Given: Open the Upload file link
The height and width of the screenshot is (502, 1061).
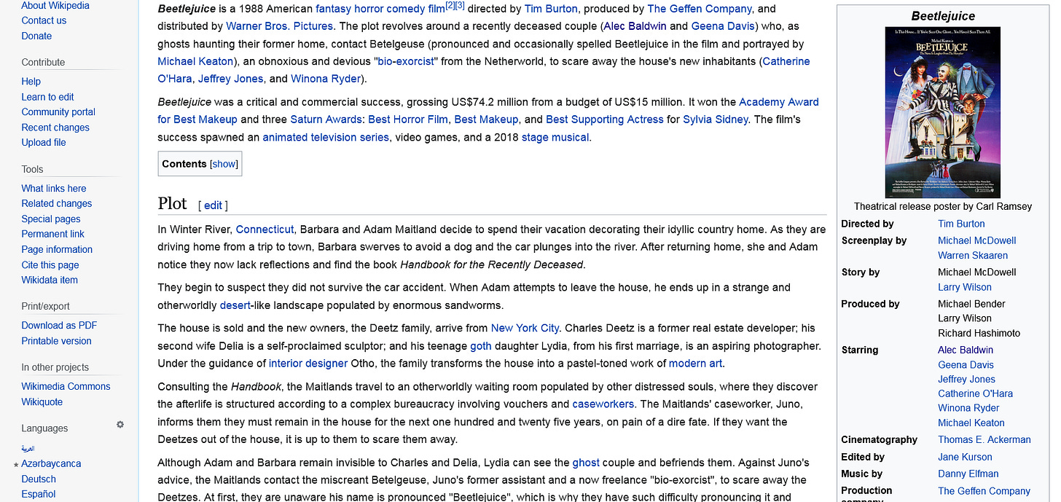Looking at the screenshot, I should 44,143.
